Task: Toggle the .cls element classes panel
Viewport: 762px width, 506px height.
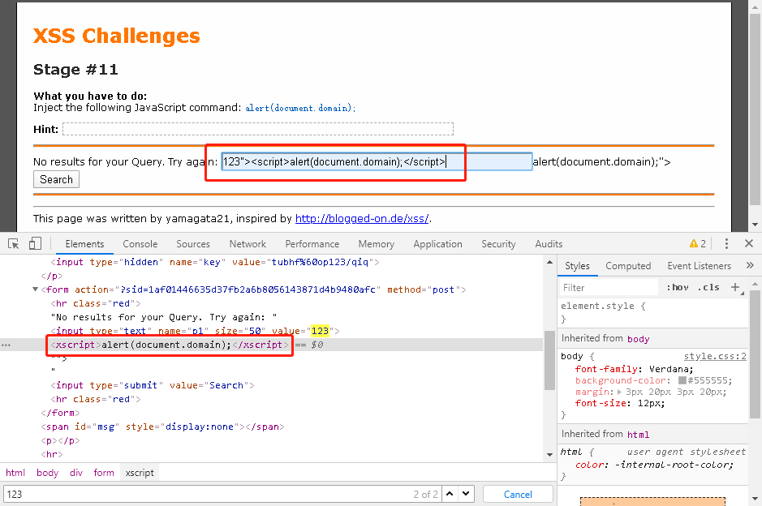Action: coord(708,288)
